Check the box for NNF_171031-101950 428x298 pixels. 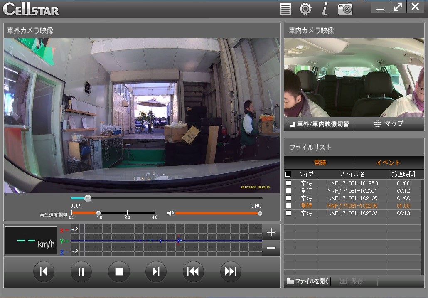288,183
